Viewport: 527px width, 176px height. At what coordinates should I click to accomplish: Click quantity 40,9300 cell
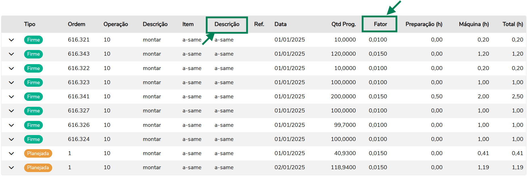pyautogui.click(x=345, y=153)
